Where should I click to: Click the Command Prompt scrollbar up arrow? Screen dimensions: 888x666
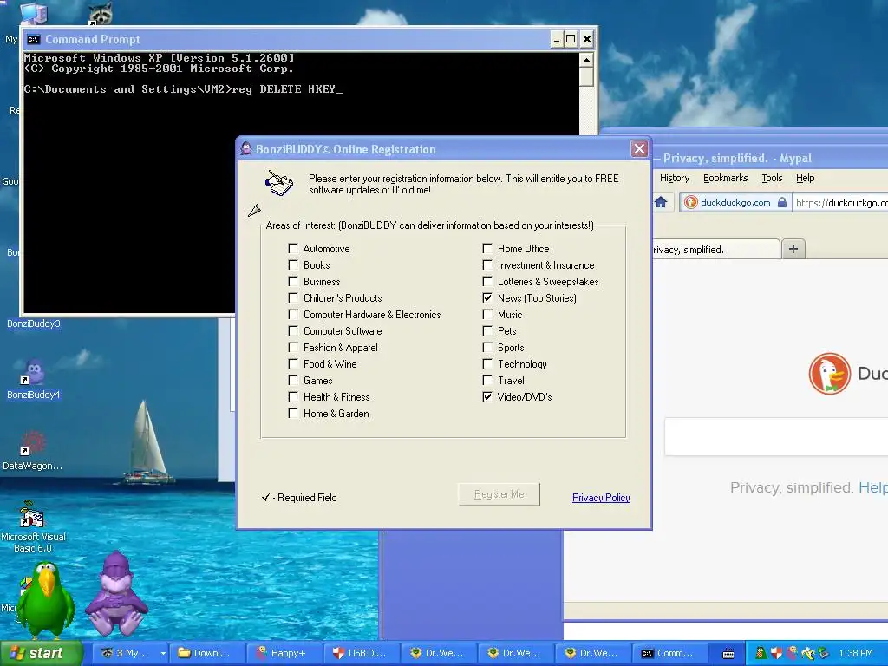click(587, 60)
